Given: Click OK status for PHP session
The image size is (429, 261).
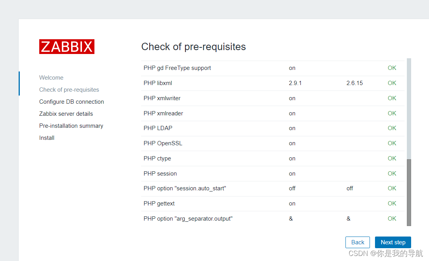Looking at the screenshot, I should tap(392, 173).
